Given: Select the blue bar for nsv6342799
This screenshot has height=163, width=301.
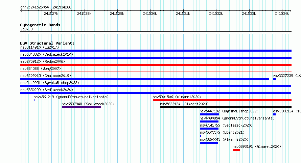Looking at the screenshot, I should click(x=209, y=129).
